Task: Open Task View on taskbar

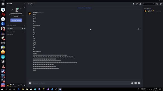Action: (14, 89)
